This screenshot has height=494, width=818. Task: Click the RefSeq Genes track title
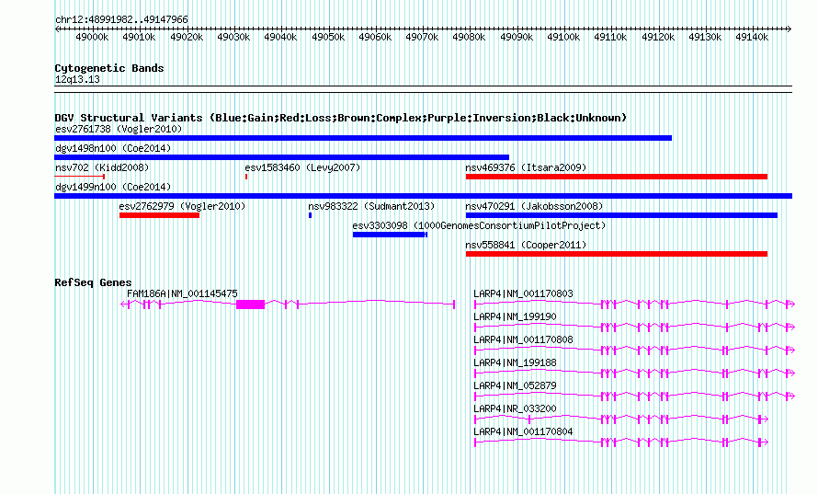coord(93,282)
